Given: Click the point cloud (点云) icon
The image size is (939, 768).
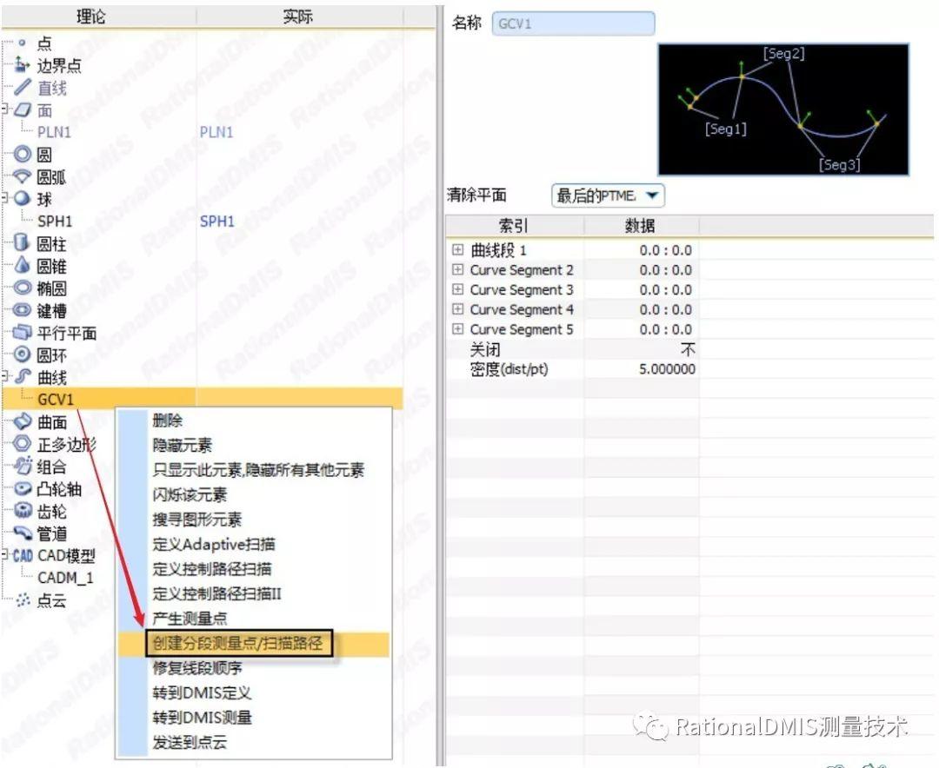Looking at the screenshot, I should point(23,600).
